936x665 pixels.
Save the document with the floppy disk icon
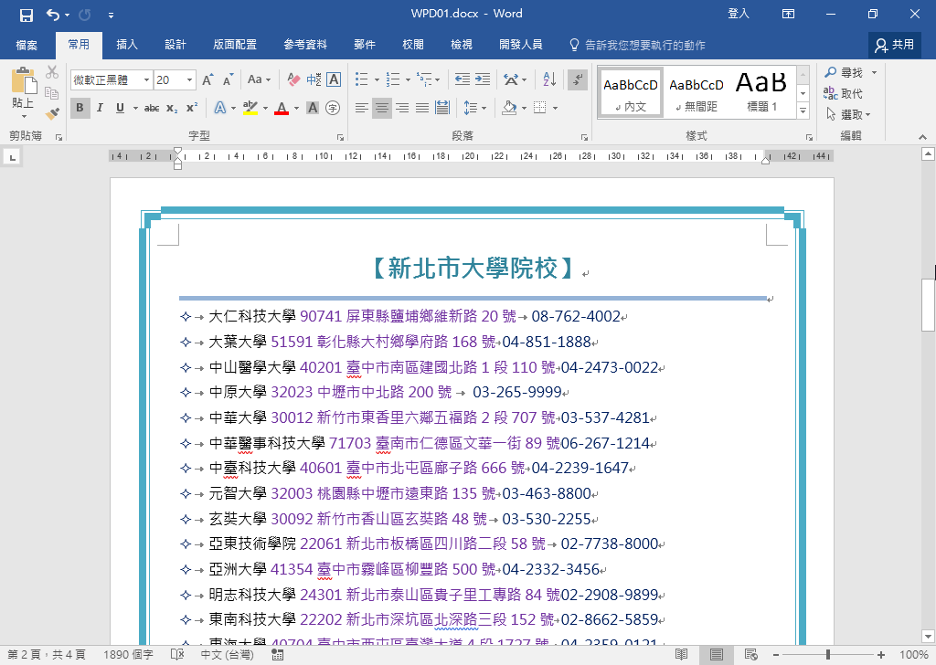(x=27, y=15)
